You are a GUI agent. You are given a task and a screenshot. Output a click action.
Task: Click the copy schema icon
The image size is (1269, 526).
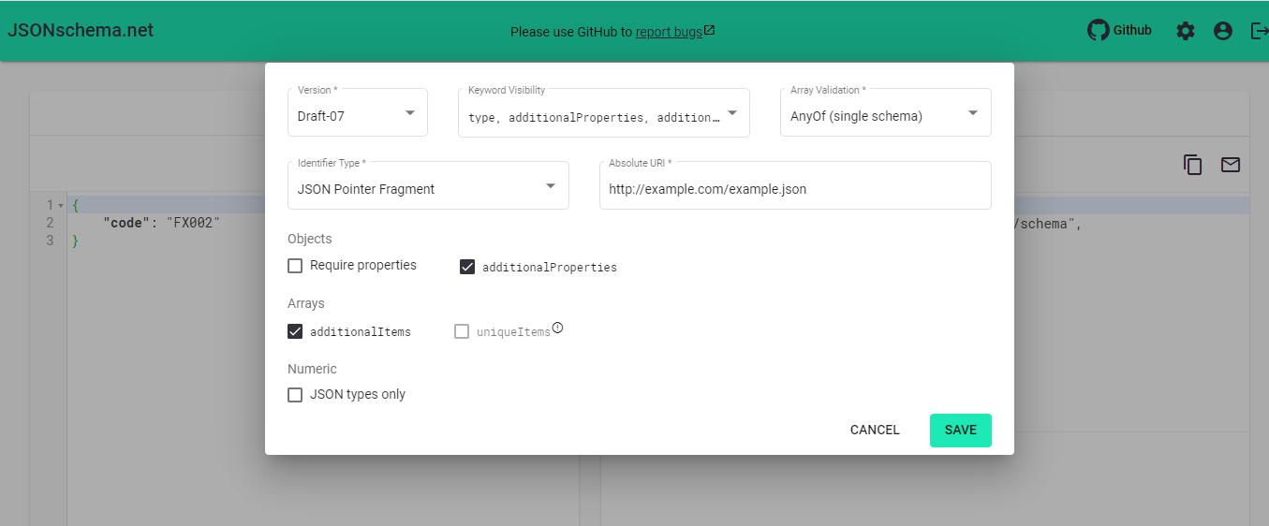click(x=1193, y=165)
